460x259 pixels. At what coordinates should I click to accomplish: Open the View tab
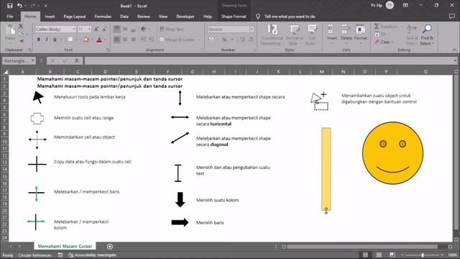pos(163,17)
